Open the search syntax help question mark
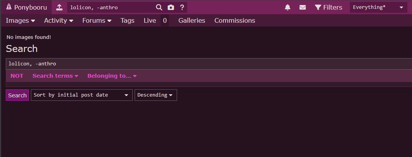The image size is (412, 157). pyautogui.click(x=182, y=7)
